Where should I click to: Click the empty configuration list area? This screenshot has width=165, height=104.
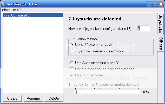point(33,57)
